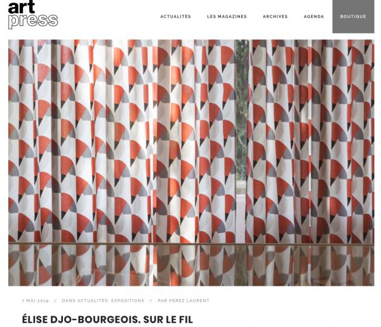Open the Les Magazines menu
The image size is (381, 327).
click(227, 17)
